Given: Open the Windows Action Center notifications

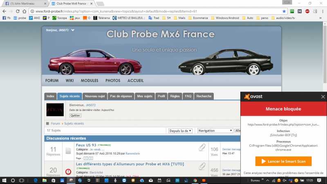Looking at the screenshot, I should pos(319,180).
